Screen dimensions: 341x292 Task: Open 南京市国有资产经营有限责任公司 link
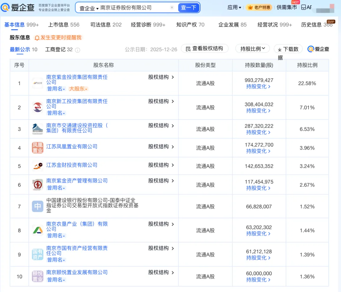point(77,250)
